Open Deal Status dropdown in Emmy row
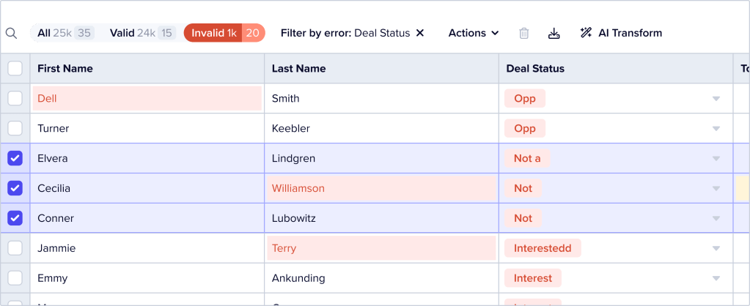The height and width of the screenshot is (306, 750). tap(716, 278)
